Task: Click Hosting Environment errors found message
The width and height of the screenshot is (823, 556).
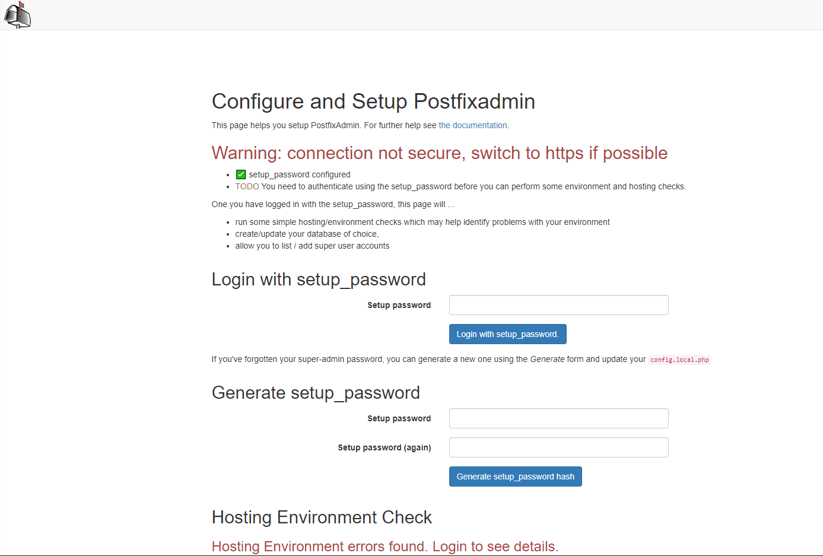Action: point(385,547)
